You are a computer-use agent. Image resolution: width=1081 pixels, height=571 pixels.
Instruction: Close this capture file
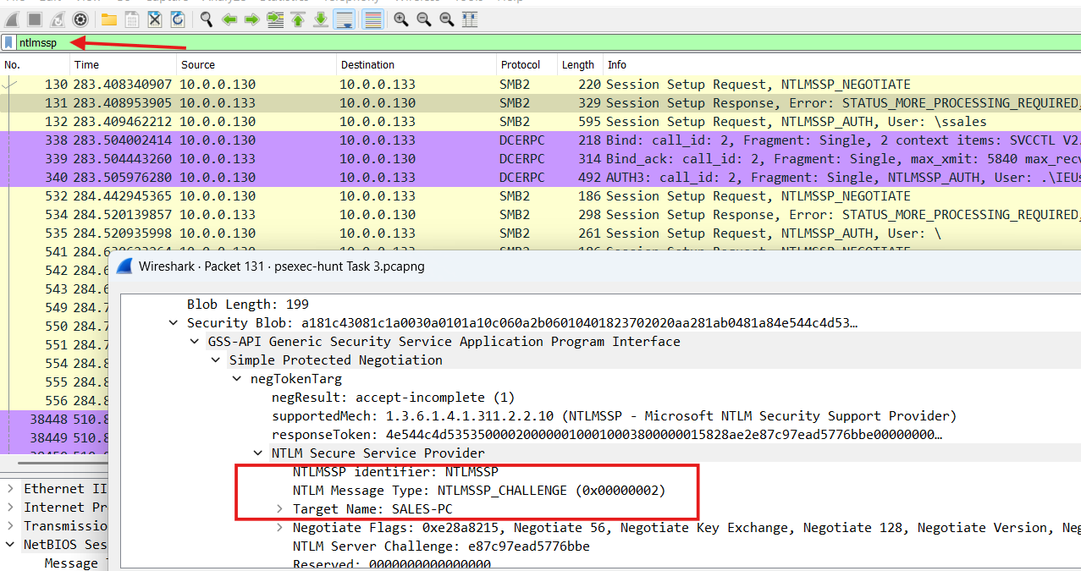[x=154, y=19]
